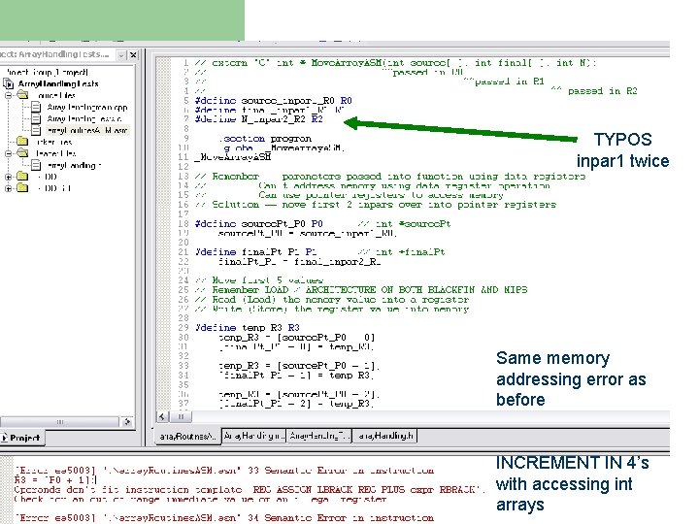Click line 21 '#define finalPt_P1 P1'

tap(255, 252)
